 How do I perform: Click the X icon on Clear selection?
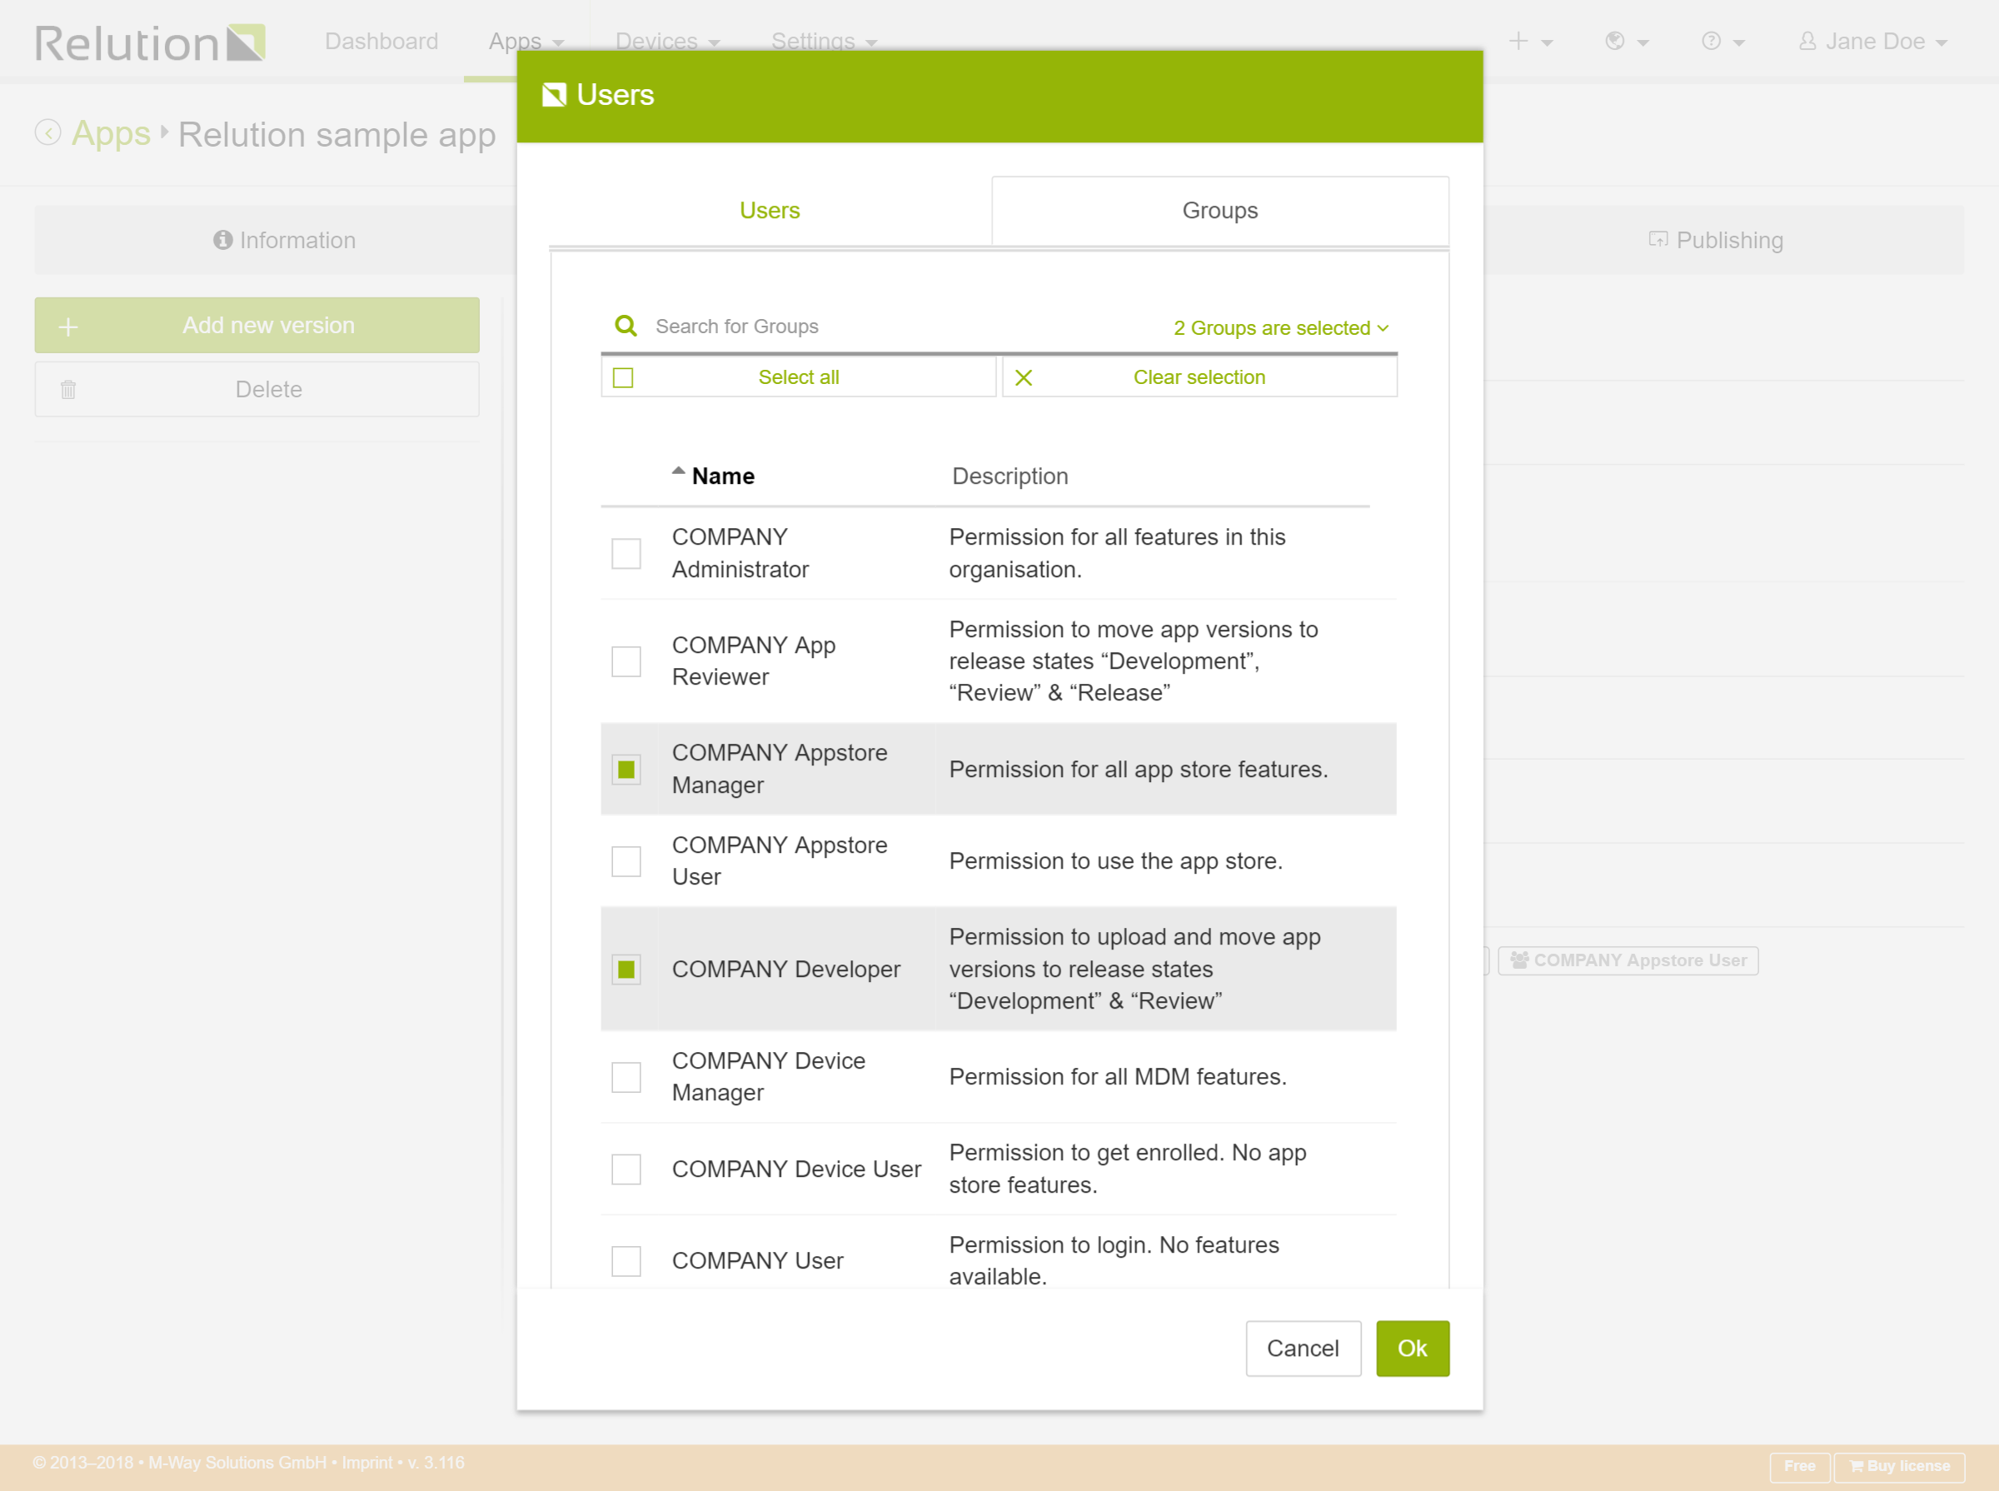pyautogui.click(x=1024, y=377)
